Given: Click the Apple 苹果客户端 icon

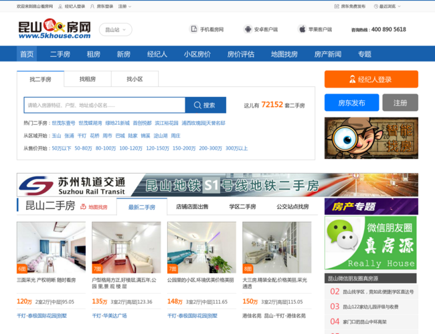Looking at the screenshot, I should click(x=302, y=29).
